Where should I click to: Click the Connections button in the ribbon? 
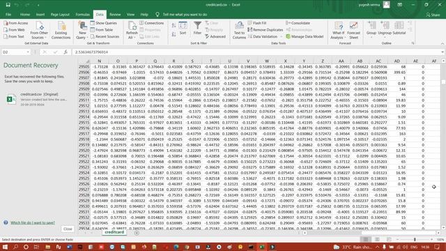tap(152, 23)
